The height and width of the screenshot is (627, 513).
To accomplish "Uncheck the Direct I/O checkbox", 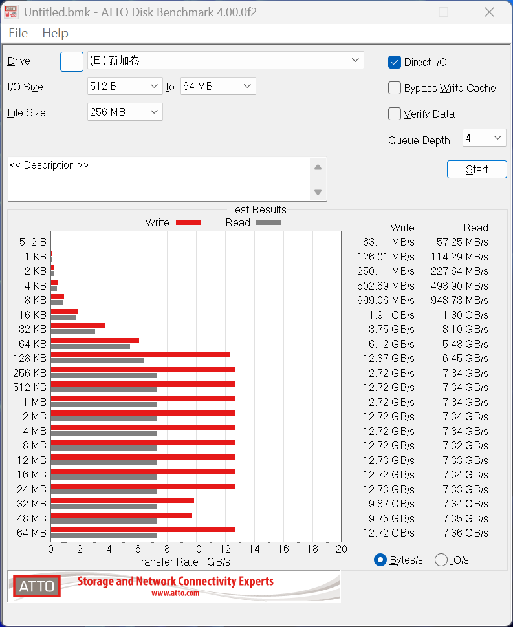I will coord(395,62).
